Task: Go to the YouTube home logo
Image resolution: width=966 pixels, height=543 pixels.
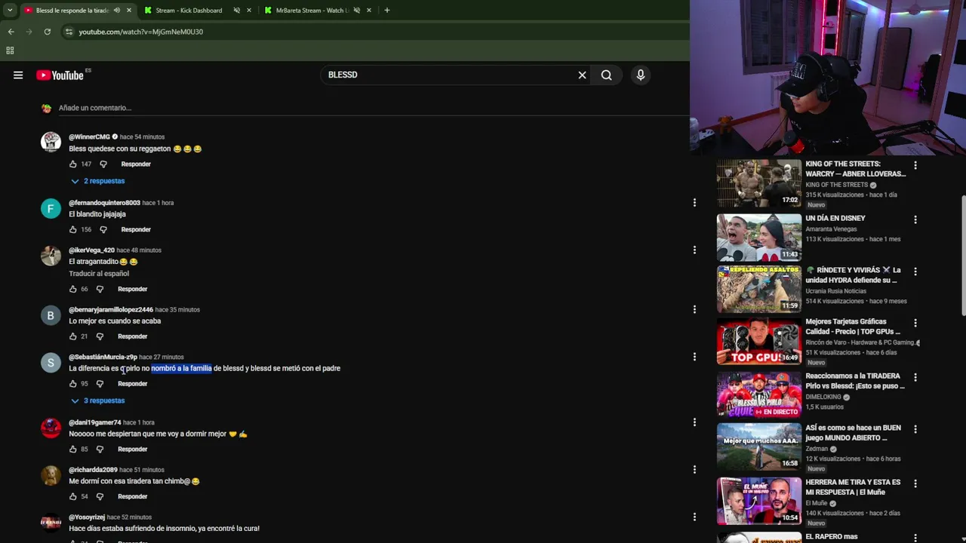Action: click(60, 75)
